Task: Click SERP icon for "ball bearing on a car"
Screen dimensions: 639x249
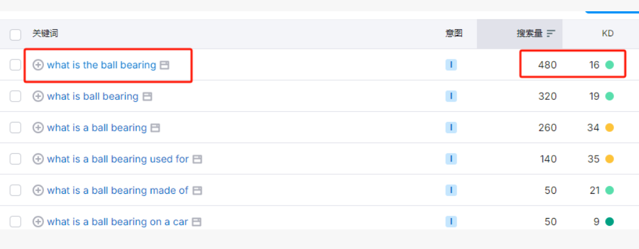Action: [x=197, y=222]
